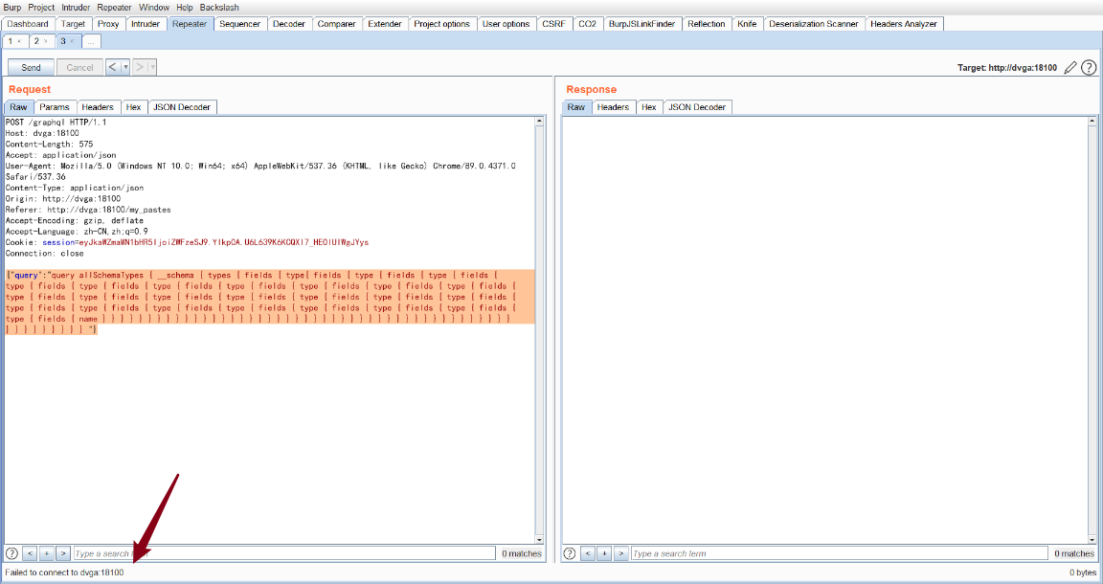
Task: Close Repeater tab 2
Action: click(x=46, y=41)
